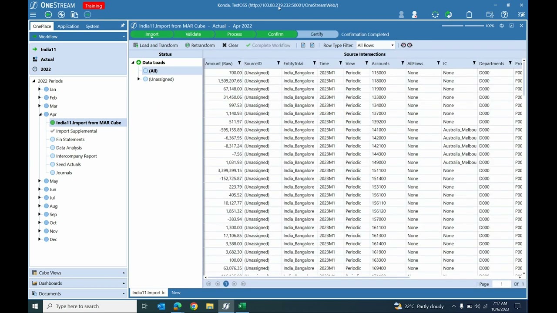Click the documents icon in the header toolbar
The image size is (557, 313).
(74, 15)
